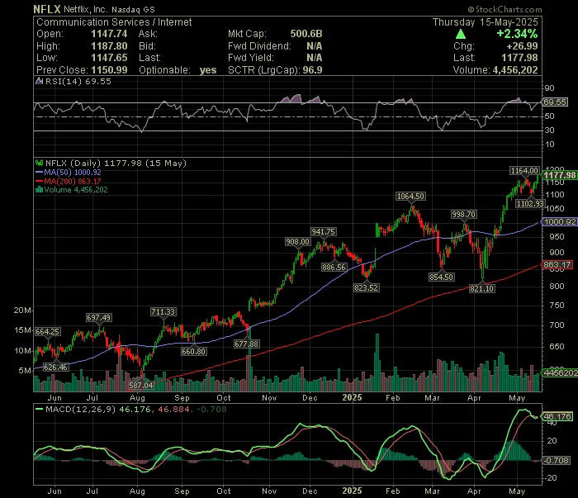
Task: Click the MA(50) 1000.92 legend text
Action: click(x=73, y=172)
